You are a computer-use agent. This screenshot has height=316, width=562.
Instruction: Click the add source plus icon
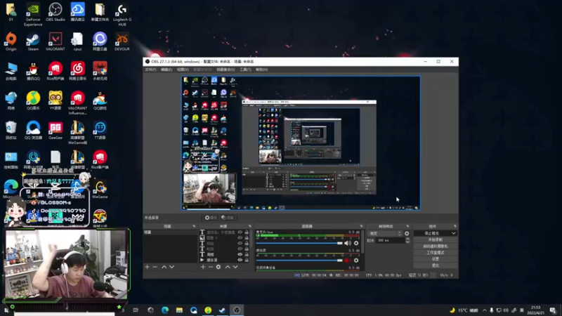tap(203, 267)
